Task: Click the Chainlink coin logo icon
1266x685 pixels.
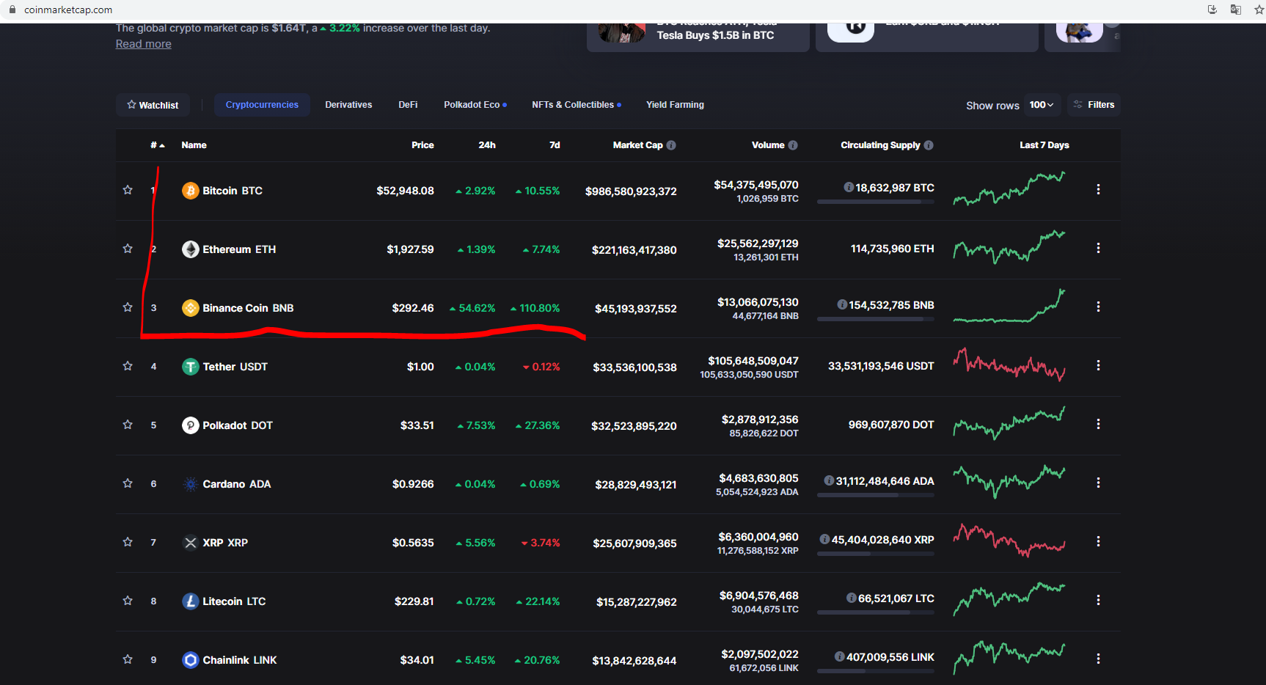Action: (191, 660)
